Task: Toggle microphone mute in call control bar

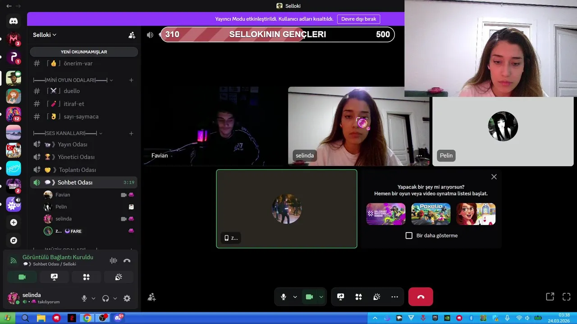Action: pos(283,297)
